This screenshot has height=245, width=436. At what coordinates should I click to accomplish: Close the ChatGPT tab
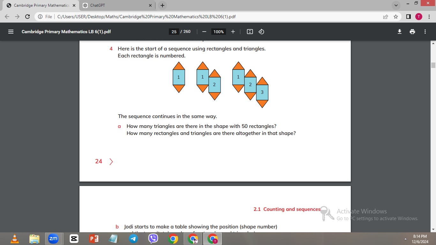[150, 5]
